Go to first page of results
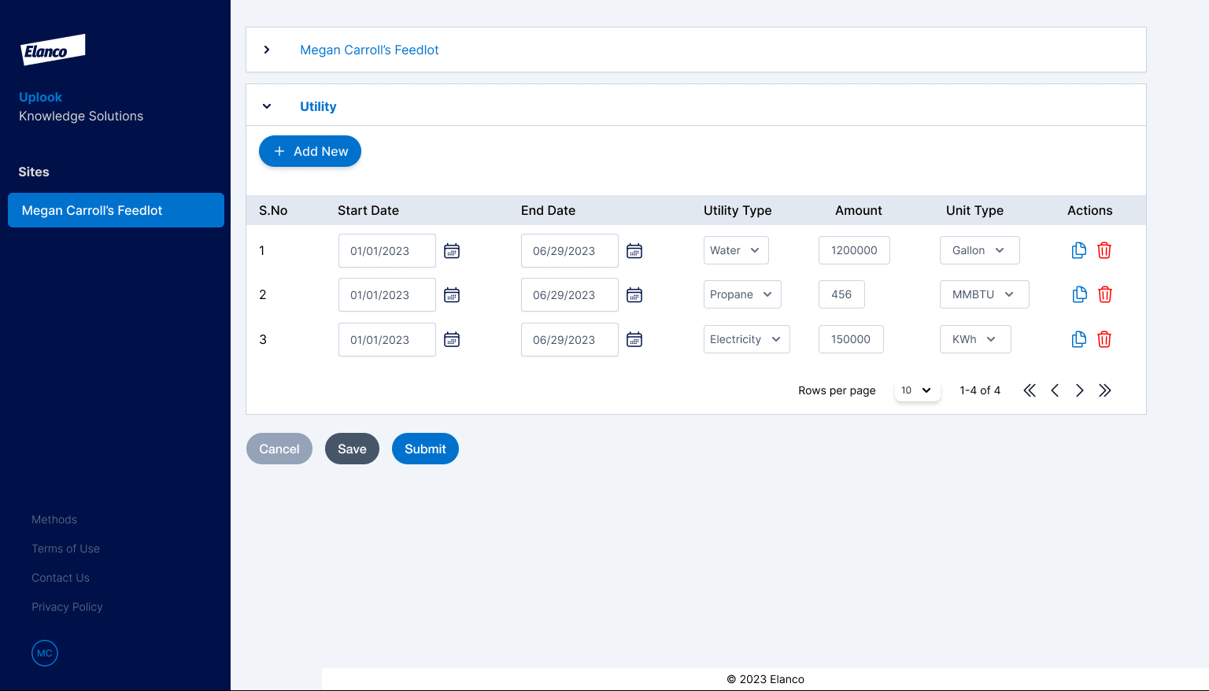Viewport: 1209px width, 691px height. coord(1030,390)
